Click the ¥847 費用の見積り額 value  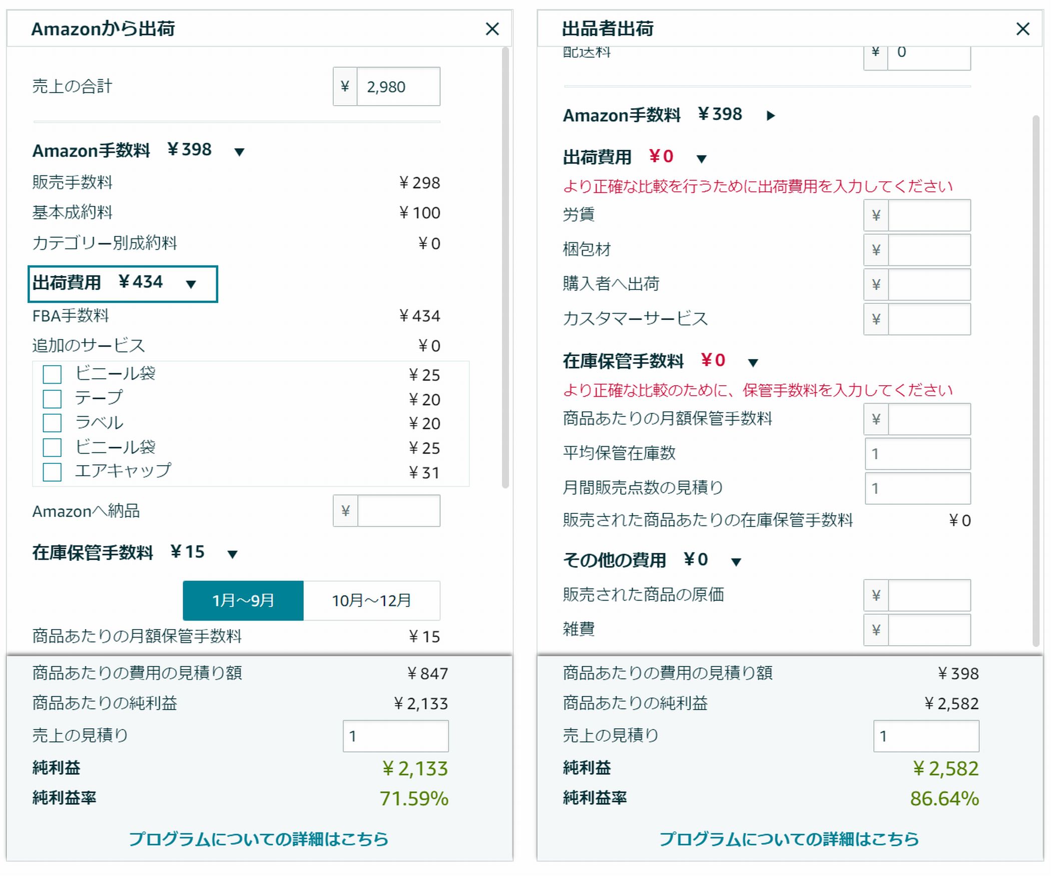(427, 674)
